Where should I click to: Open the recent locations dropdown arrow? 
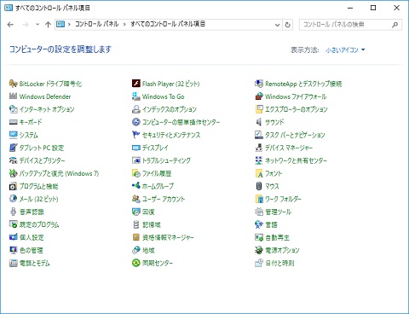pos(37,25)
